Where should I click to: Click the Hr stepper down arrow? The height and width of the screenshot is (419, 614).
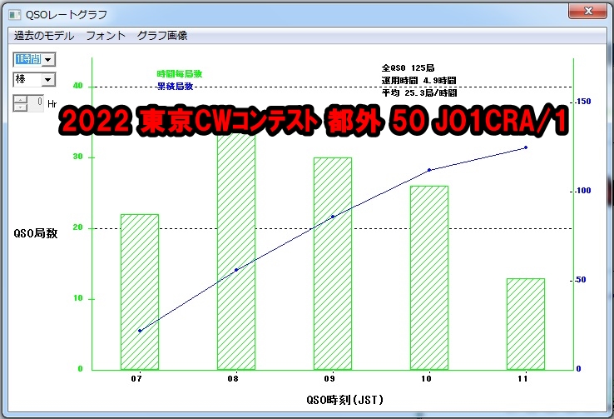click(21, 107)
